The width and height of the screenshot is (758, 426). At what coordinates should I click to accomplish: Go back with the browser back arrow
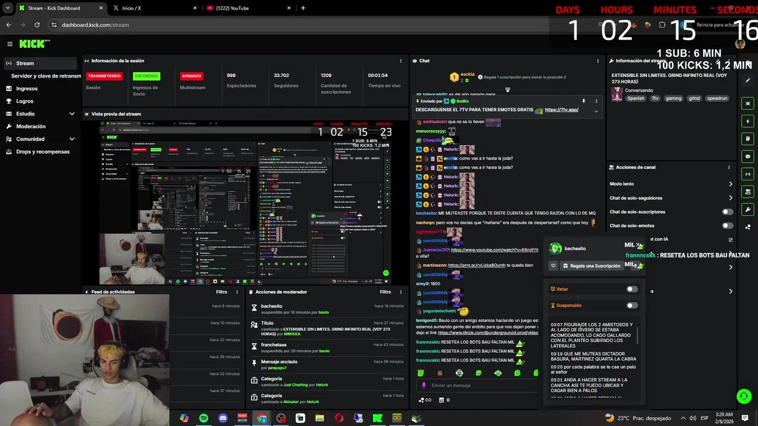tap(8, 25)
